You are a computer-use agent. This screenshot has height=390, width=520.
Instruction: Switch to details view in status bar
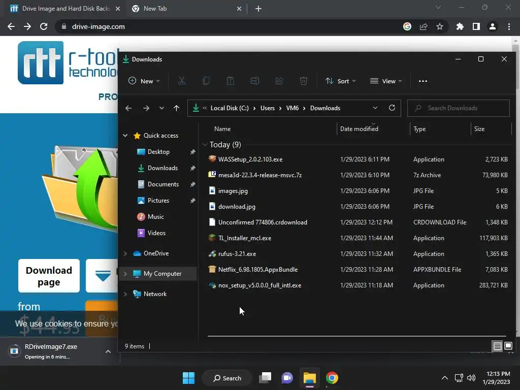pyautogui.click(x=498, y=346)
